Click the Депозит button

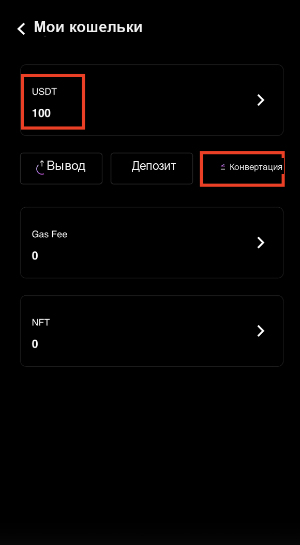click(x=152, y=168)
